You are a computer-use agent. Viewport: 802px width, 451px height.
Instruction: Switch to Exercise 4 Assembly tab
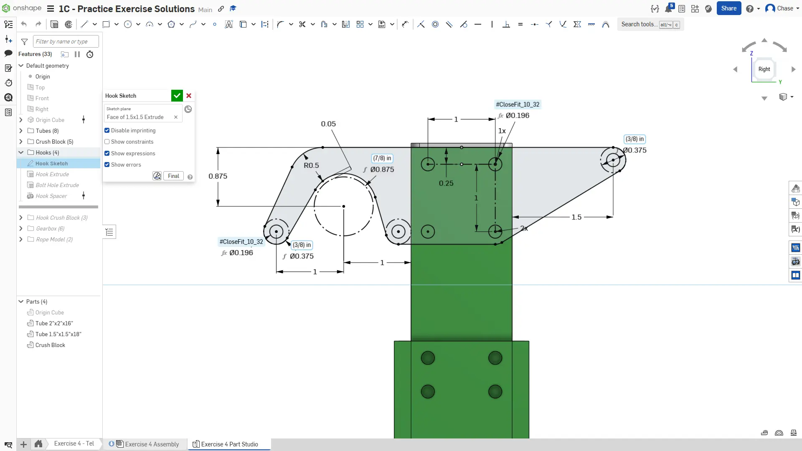152,444
